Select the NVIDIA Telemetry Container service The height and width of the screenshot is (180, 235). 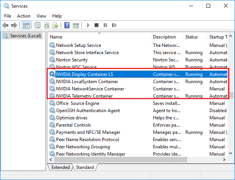(84, 96)
